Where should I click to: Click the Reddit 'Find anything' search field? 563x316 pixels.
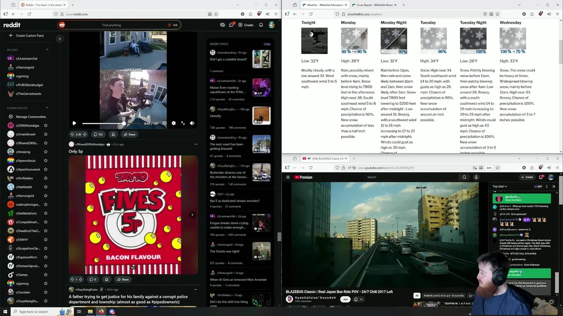(112, 25)
